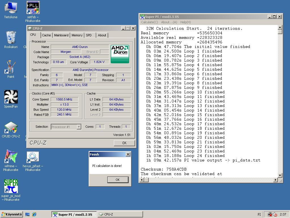The height and width of the screenshot is (218, 290).
Task: Launch the setfsb shortcut icon
Action: [x=33, y=8]
